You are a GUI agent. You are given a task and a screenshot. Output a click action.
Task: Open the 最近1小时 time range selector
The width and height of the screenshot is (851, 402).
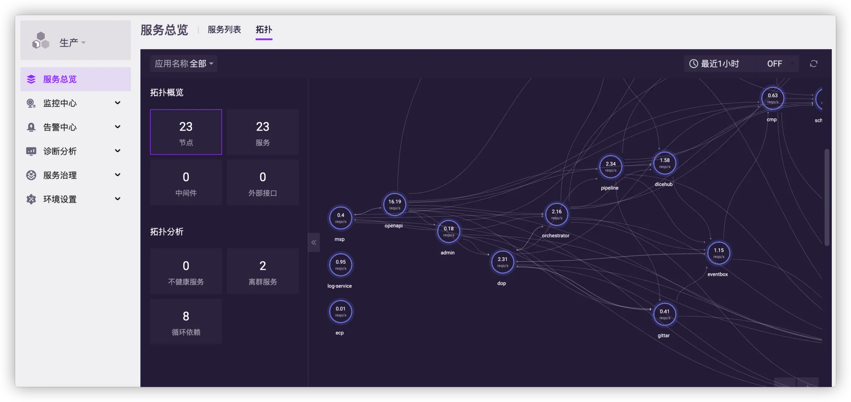715,64
